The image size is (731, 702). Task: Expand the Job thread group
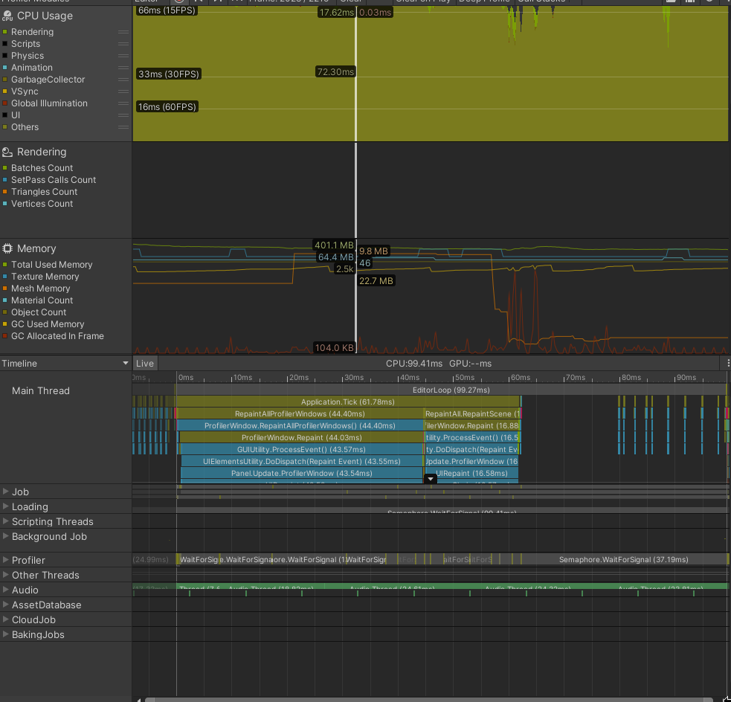[x=6, y=492]
